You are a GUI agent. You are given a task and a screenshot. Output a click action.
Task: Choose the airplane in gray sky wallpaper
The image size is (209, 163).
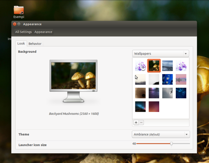click(x=167, y=93)
